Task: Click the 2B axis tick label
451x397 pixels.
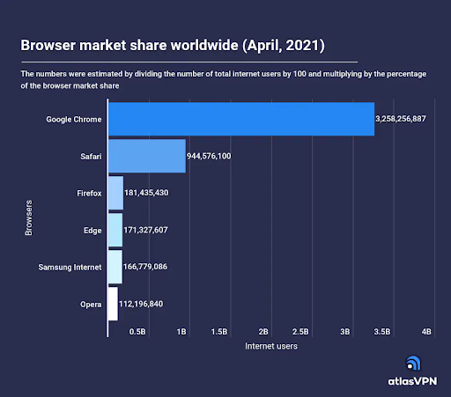Action: tap(263, 332)
